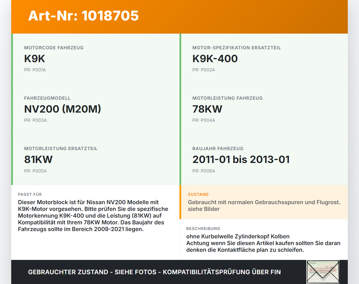Click the Zustand heading label

pos(198,194)
